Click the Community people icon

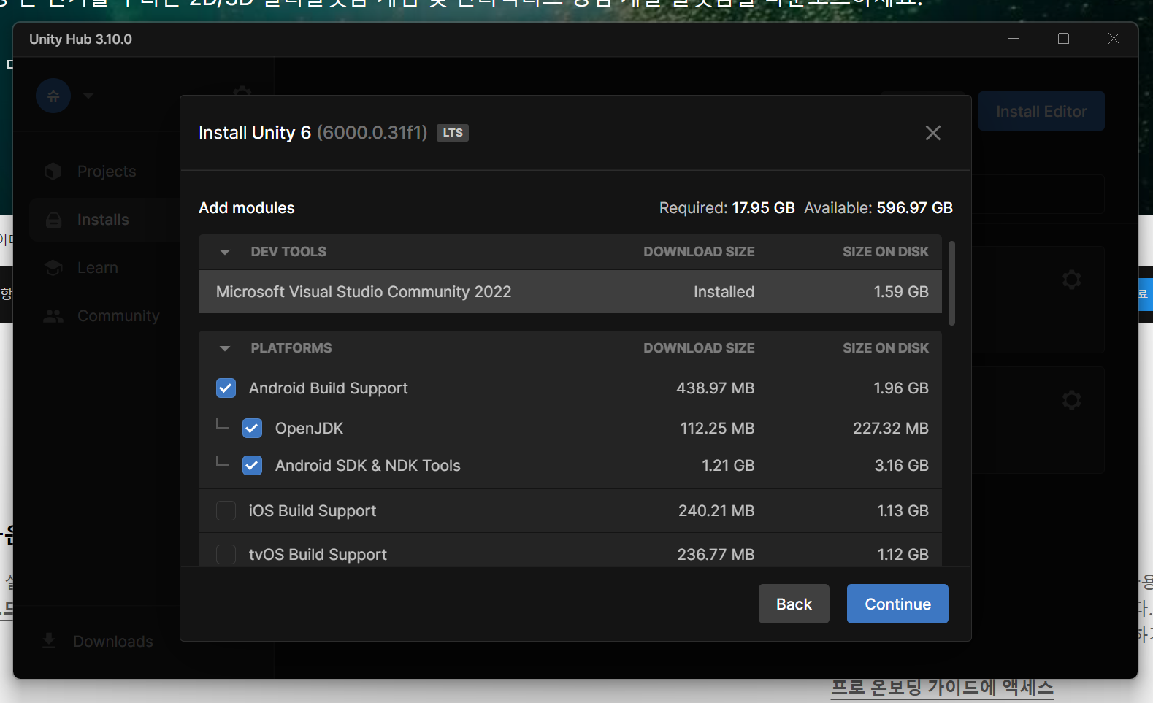53,316
